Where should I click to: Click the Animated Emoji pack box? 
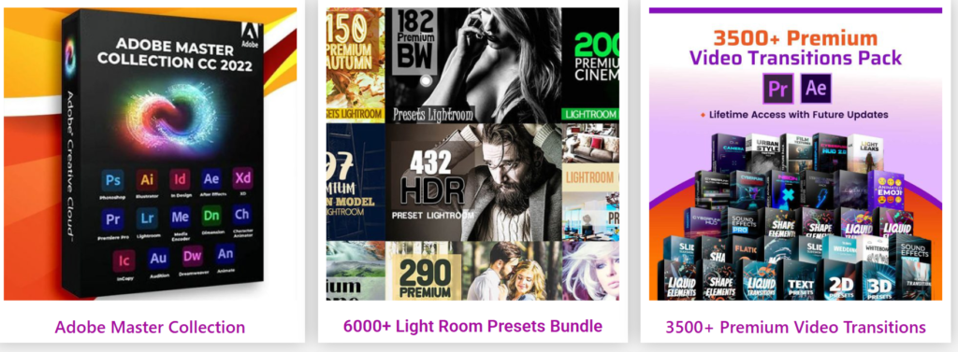[x=885, y=190]
